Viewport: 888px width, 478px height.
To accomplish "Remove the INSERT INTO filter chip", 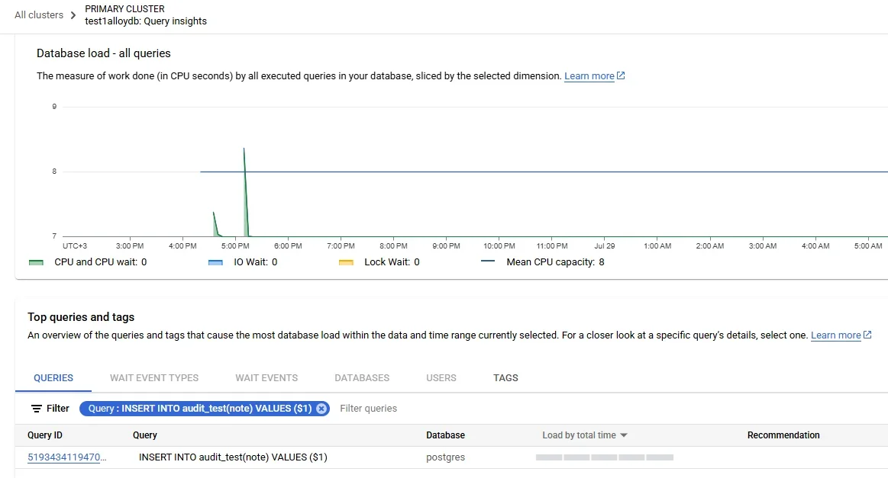I will pos(321,408).
